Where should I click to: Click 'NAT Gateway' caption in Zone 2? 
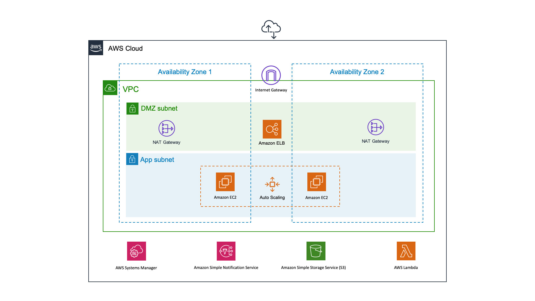(376, 141)
